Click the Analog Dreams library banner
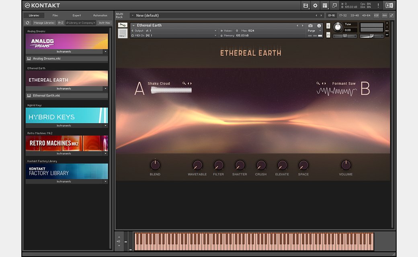 pos(67,41)
